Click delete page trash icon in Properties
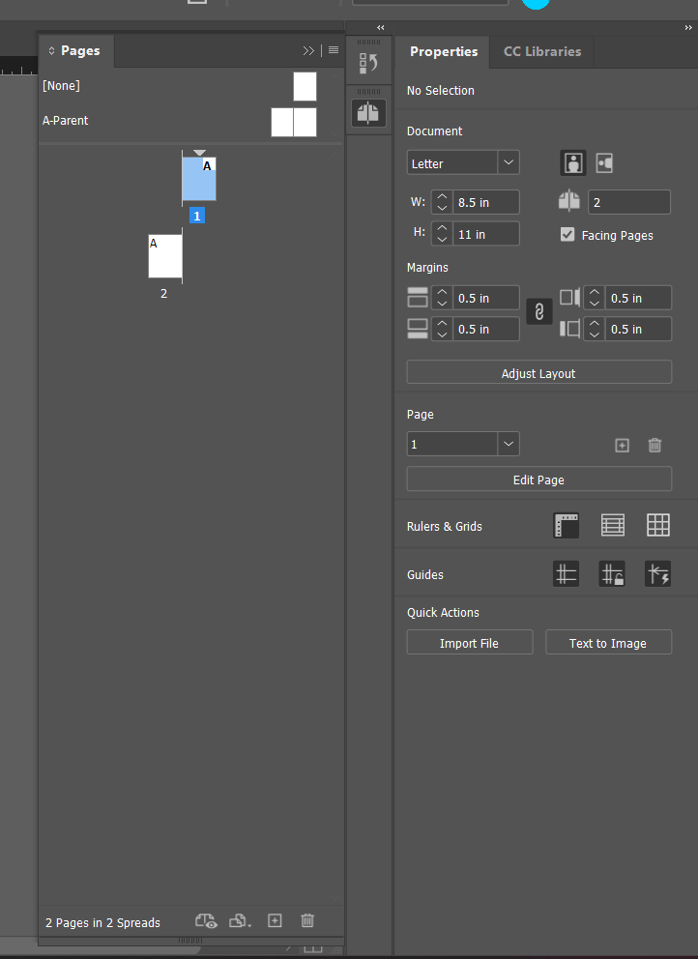 654,446
